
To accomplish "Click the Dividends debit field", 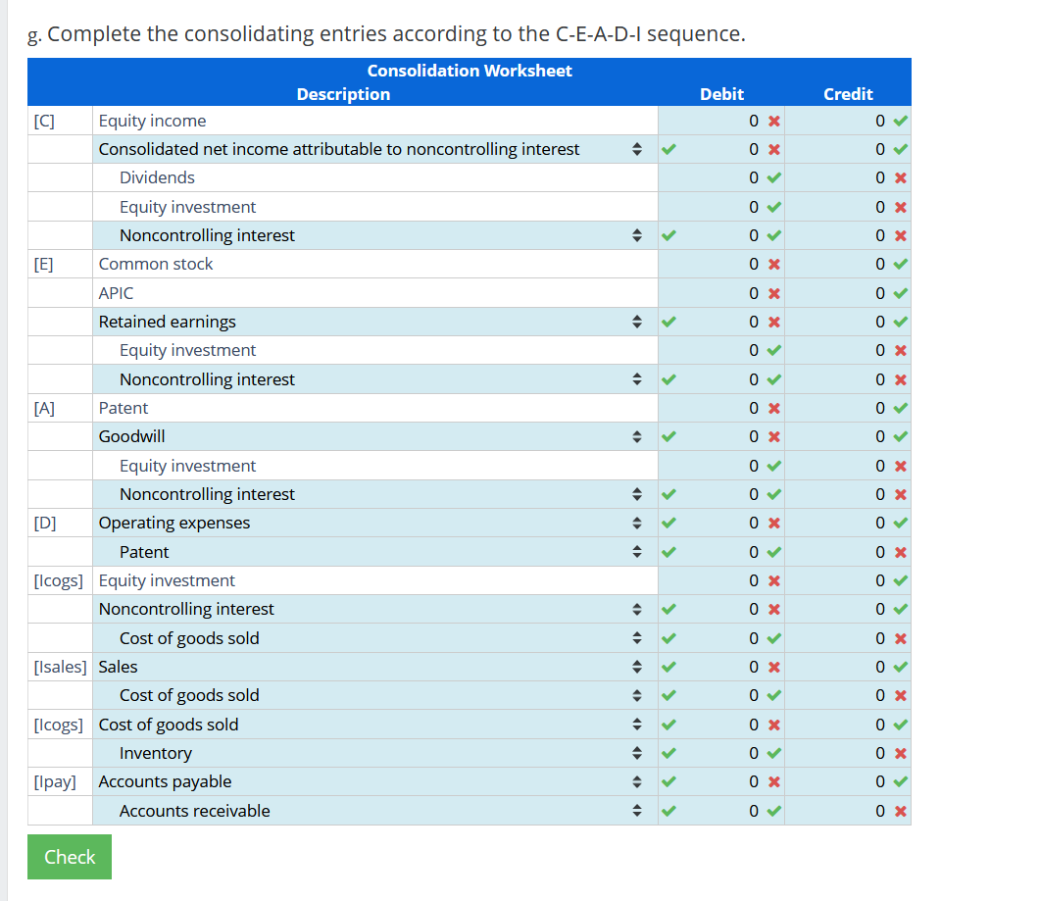I will pyautogui.click(x=722, y=177).
